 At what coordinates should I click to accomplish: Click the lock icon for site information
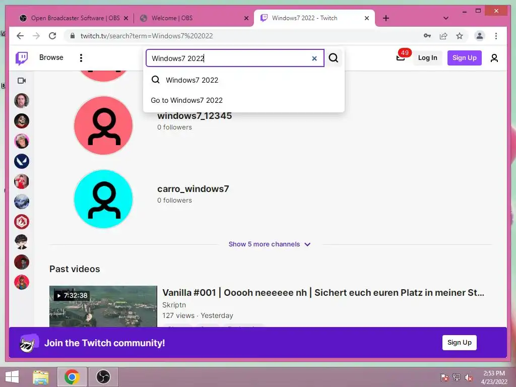tap(73, 36)
